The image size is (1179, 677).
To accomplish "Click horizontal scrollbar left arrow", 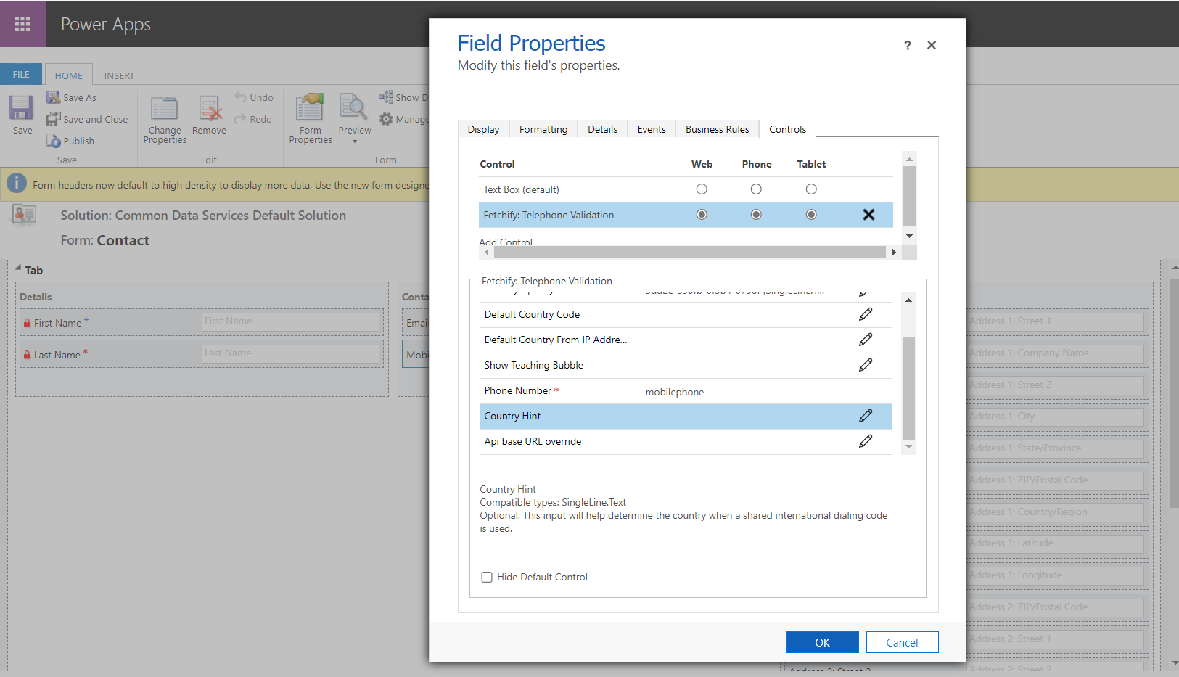I will tap(487, 253).
